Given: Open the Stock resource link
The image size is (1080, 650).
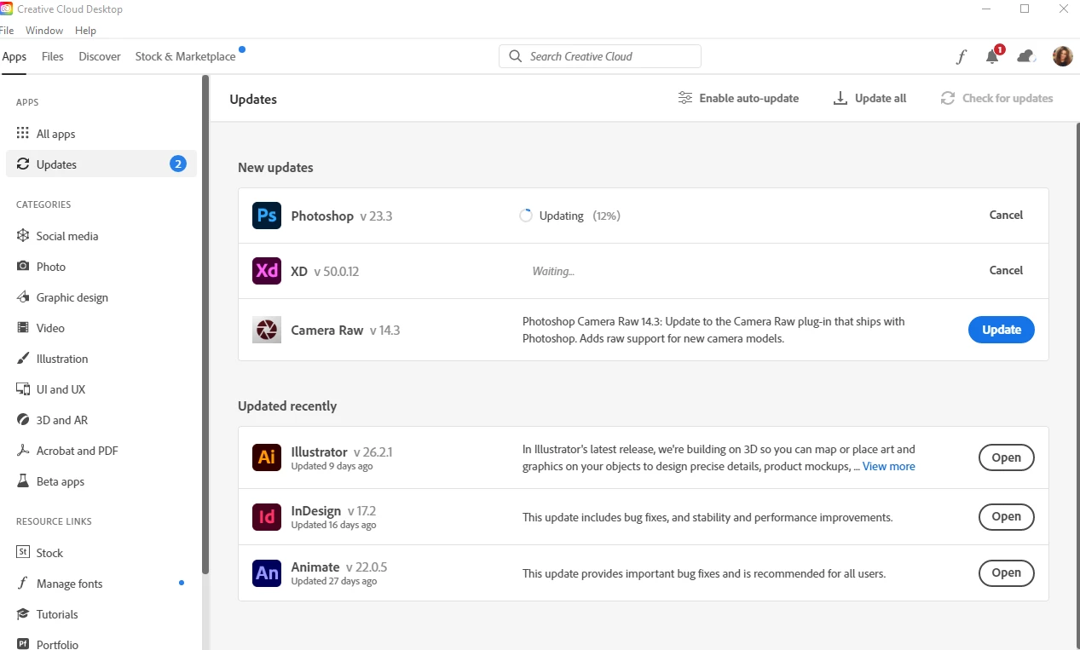Looking at the screenshot, I should pos(101,553).
